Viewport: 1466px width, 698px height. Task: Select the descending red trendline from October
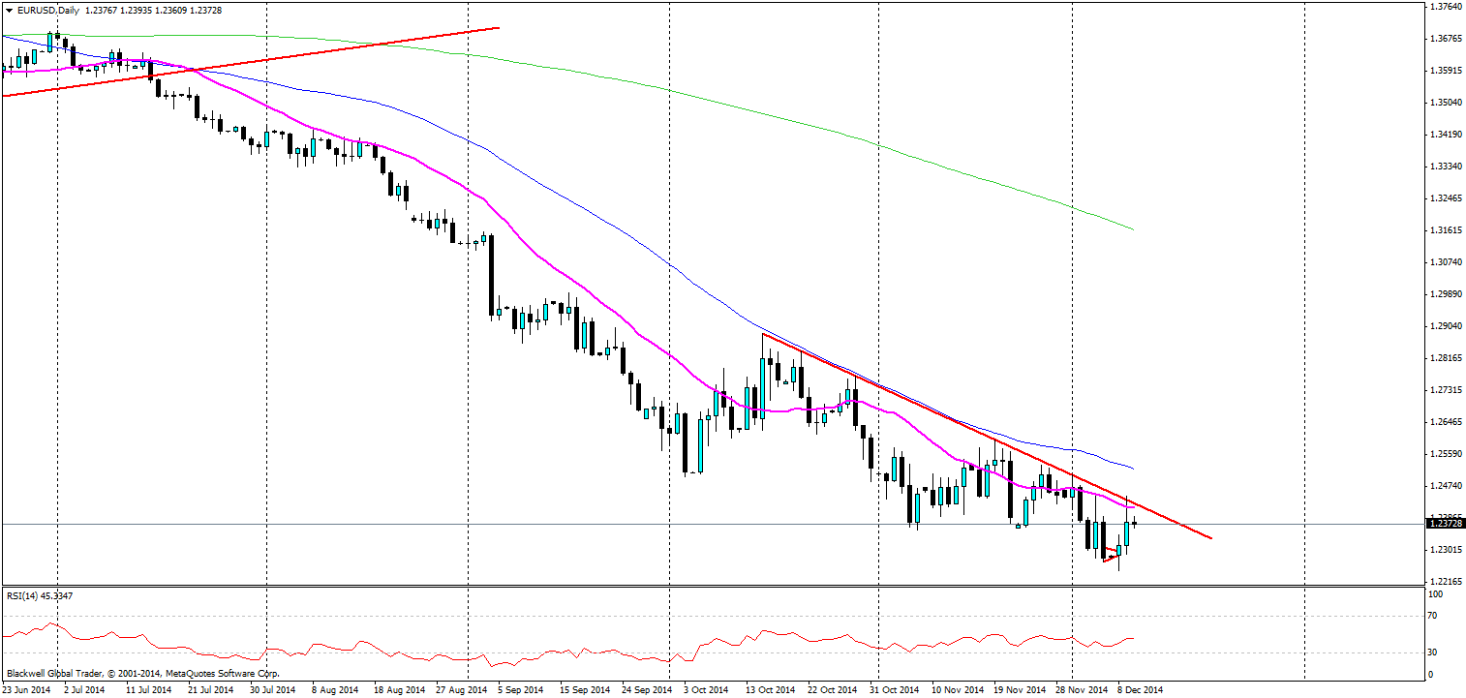point(986,436)
